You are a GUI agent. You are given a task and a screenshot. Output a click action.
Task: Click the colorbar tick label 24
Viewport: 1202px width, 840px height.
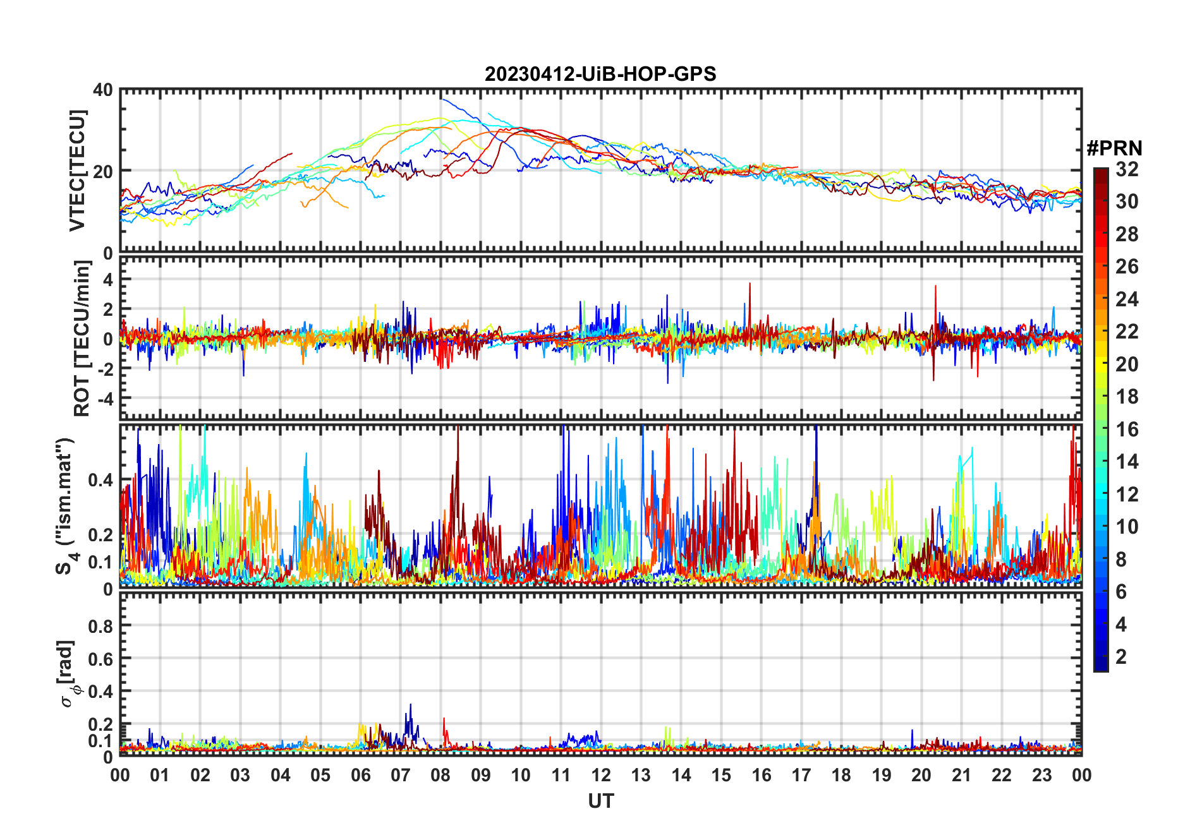point(1126,299)
